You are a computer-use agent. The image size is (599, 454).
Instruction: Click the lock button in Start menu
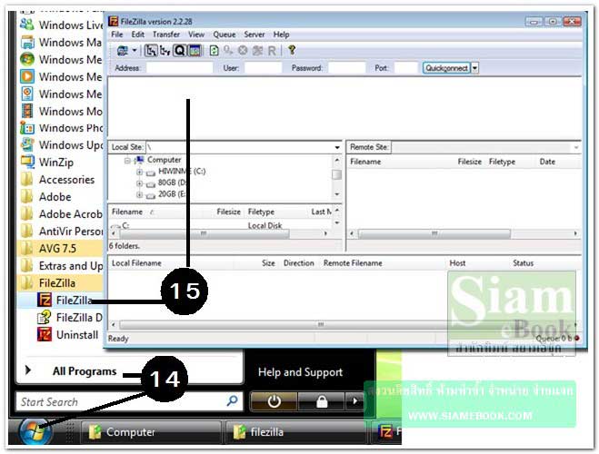(x=322, y=401)
